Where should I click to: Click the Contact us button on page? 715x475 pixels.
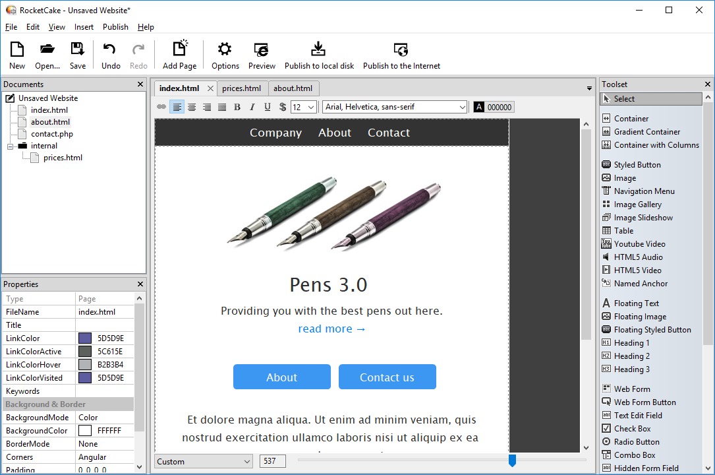point(387,377)
